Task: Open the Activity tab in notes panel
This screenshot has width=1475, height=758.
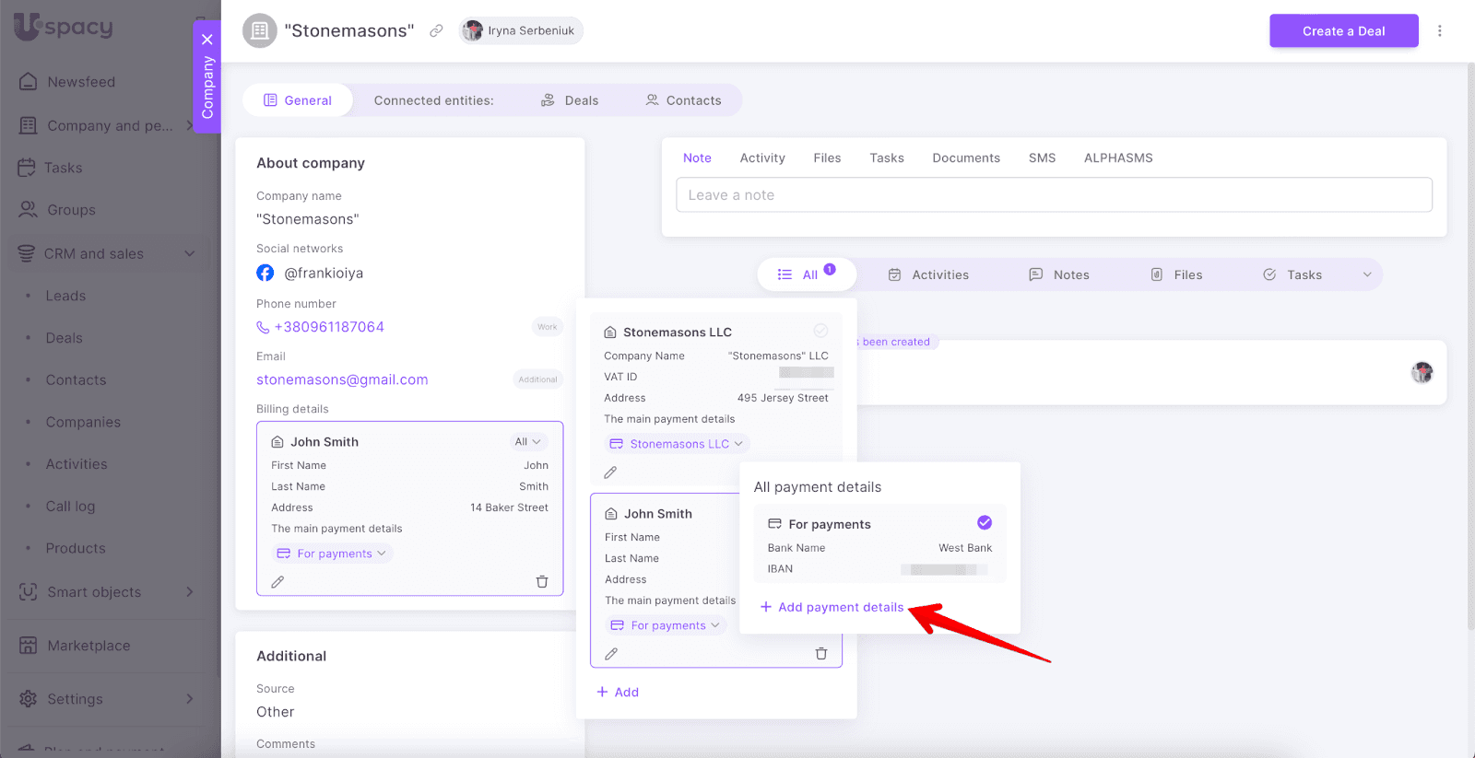Action: coord(762,157)
